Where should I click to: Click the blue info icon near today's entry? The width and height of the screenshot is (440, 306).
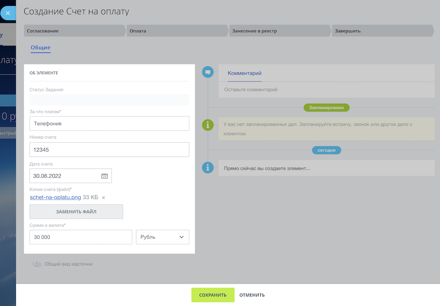pyautogui.click(x=208, y=167)
